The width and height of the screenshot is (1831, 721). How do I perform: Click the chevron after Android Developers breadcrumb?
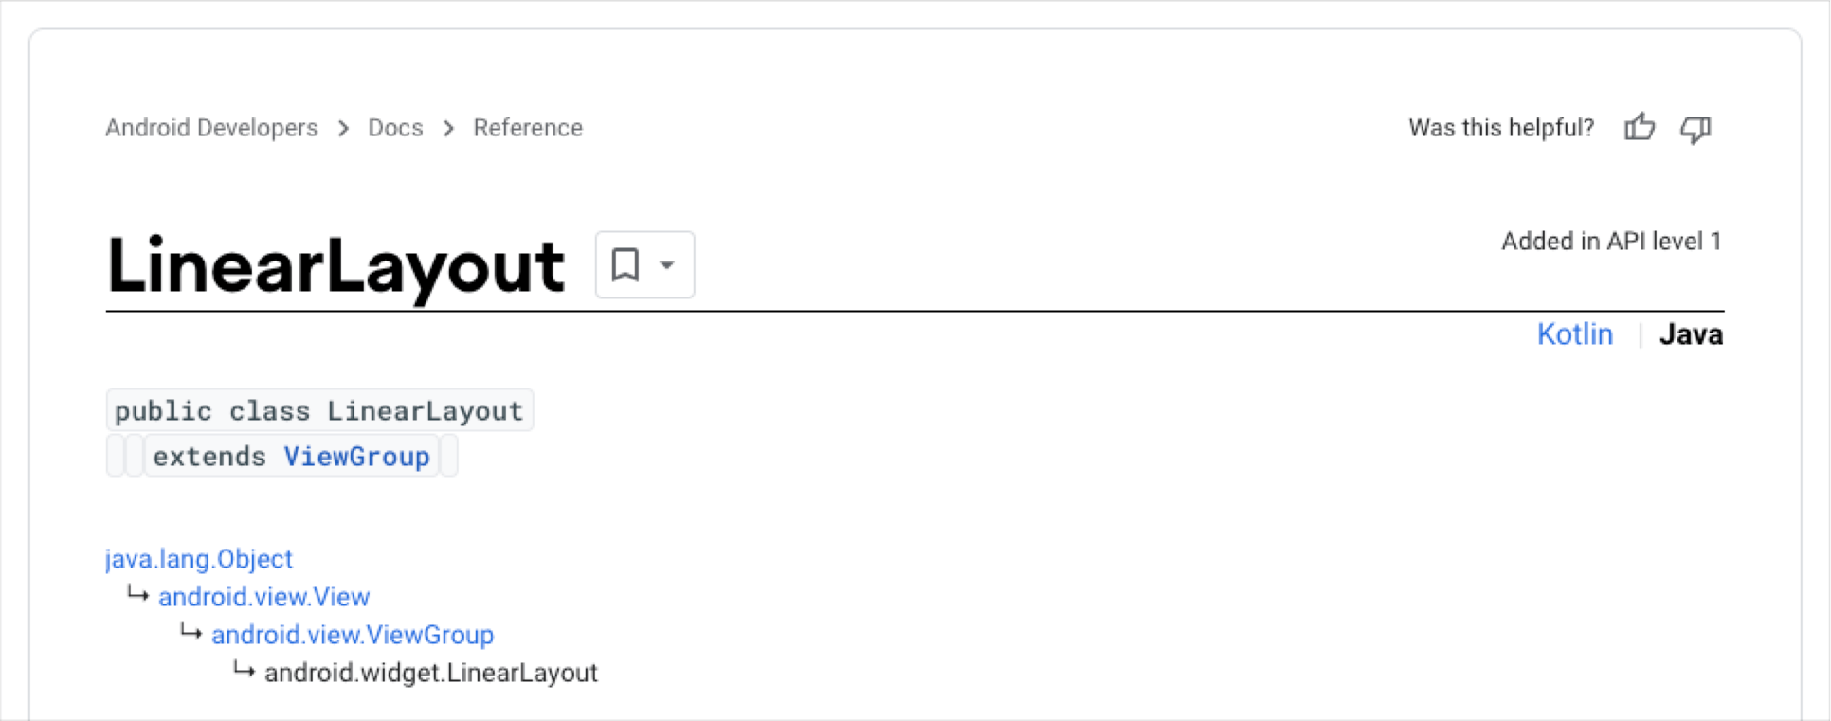(343, 128)
